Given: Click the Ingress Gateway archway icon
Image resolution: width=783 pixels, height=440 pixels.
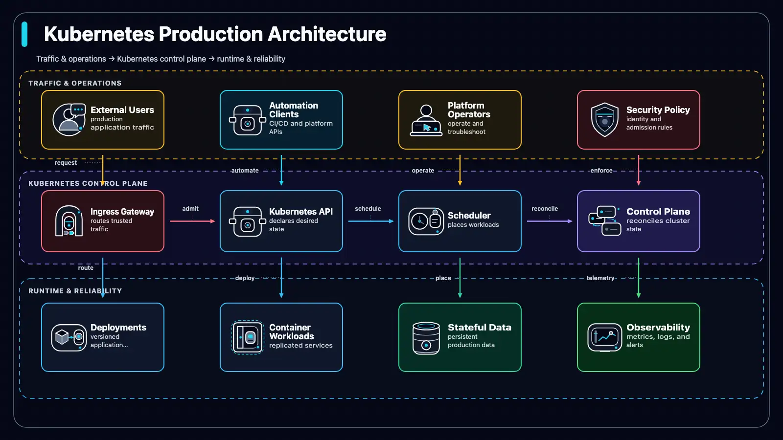Looking at the screenshot, I should coord(69,221).
